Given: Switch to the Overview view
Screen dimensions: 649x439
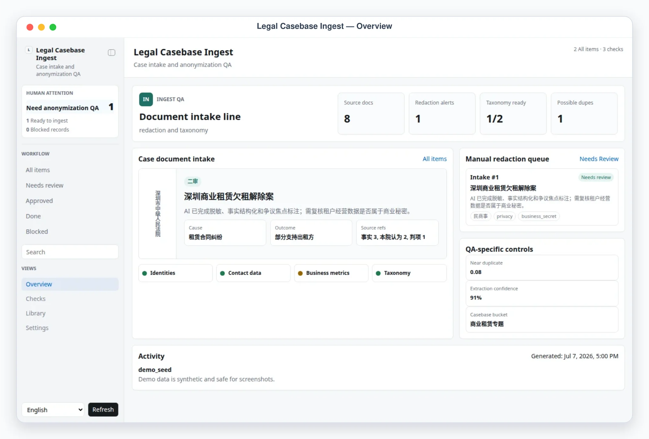Looking at the screenshot, I should 70,284.
